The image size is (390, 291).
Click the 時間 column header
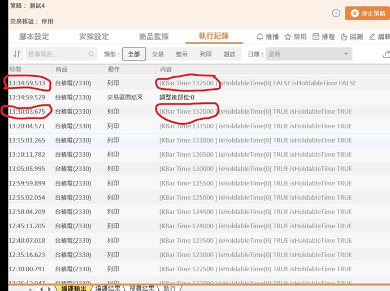coord(15,69)
